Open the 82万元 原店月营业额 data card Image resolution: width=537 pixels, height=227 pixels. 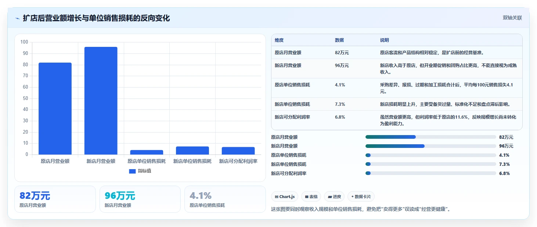(x=55, y=199)
